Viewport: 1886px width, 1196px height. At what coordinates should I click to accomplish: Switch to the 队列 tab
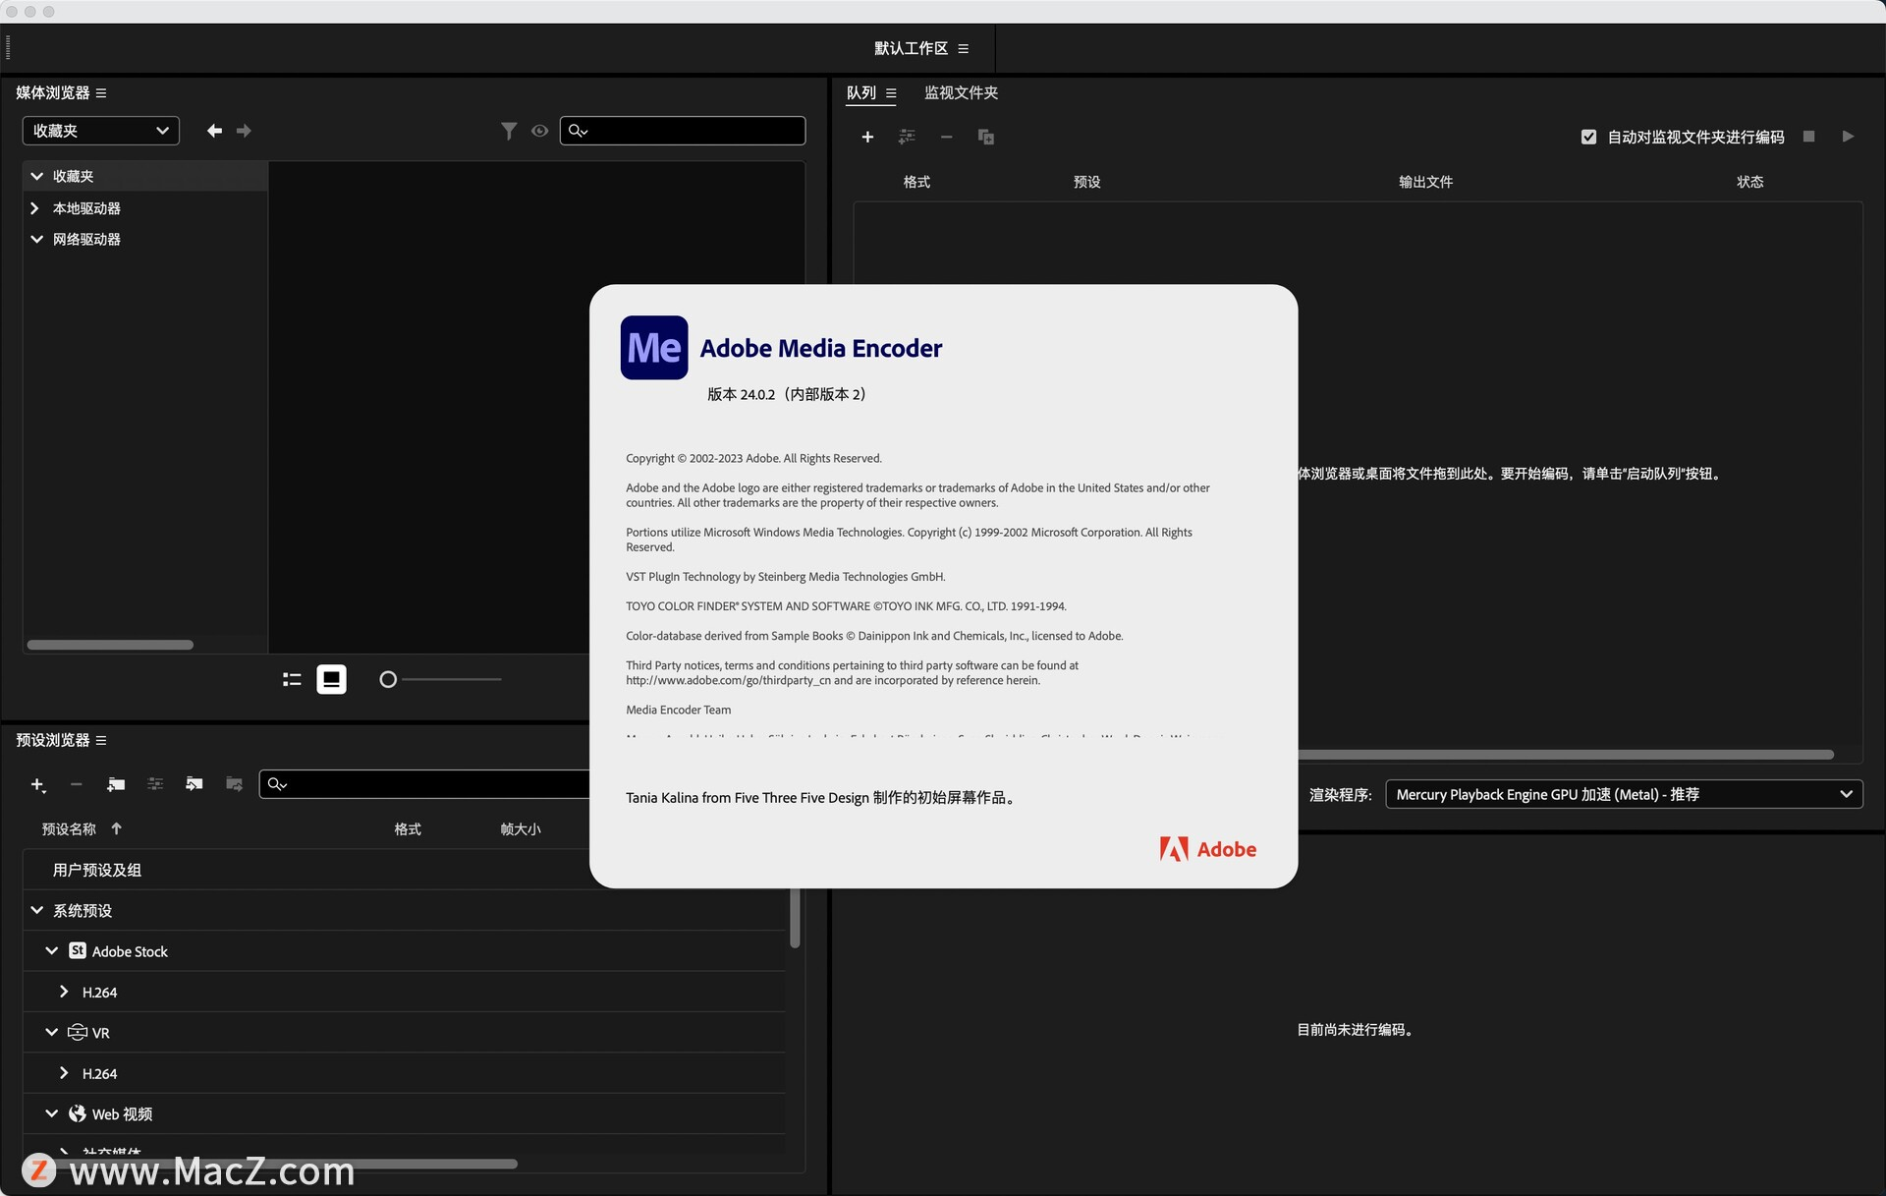coord(861,92)
